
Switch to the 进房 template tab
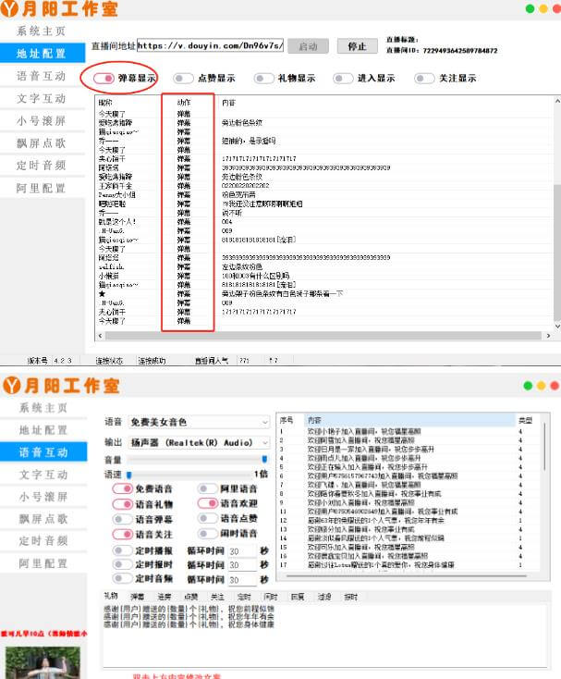coord(165,597)
